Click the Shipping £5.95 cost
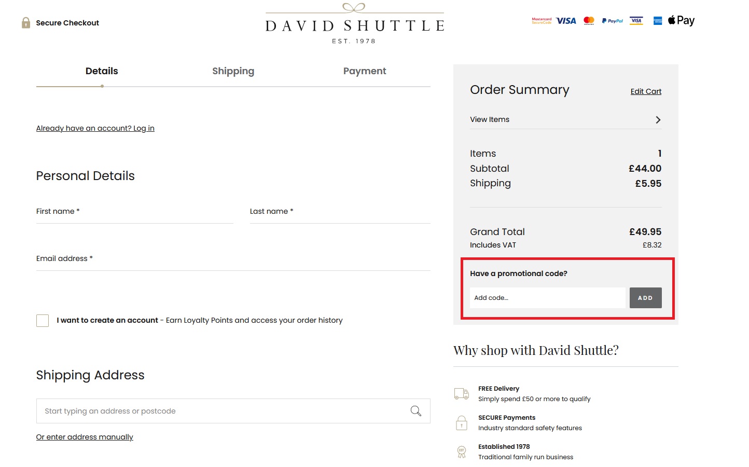 (648, 184)
